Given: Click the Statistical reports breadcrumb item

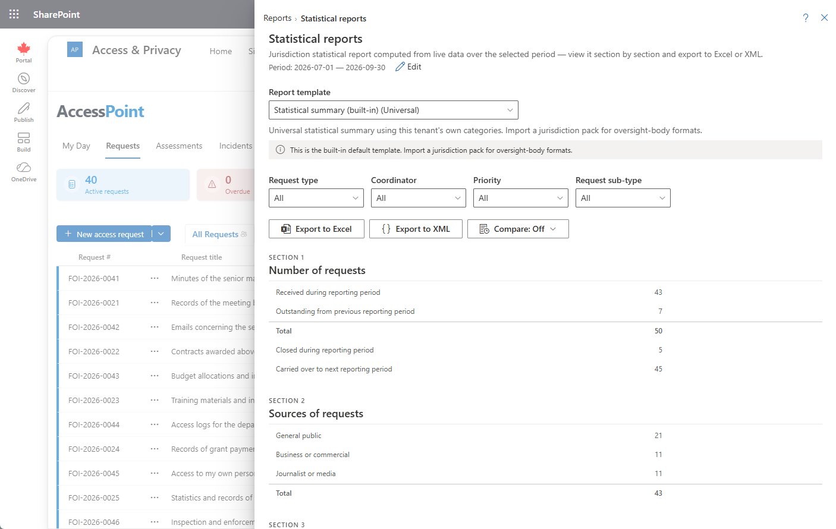Looking at the screenshot, I should [x=334, y=18].
